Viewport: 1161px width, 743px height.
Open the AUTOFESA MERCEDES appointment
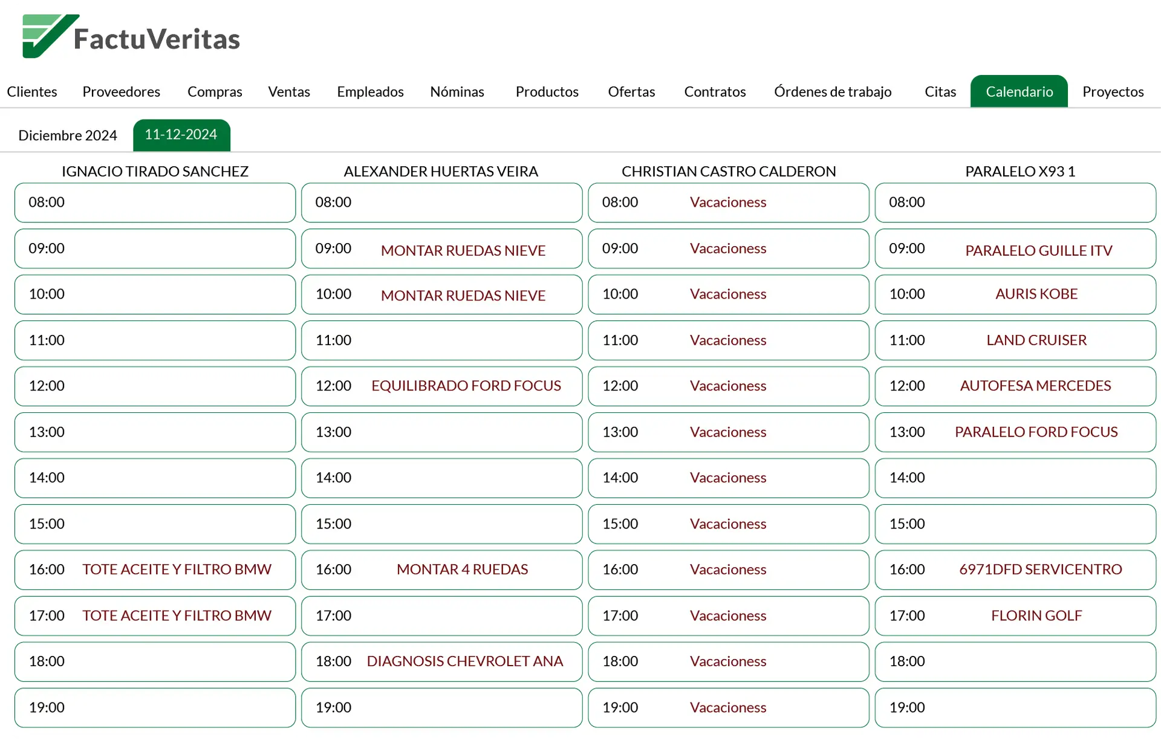[1015, 386]
